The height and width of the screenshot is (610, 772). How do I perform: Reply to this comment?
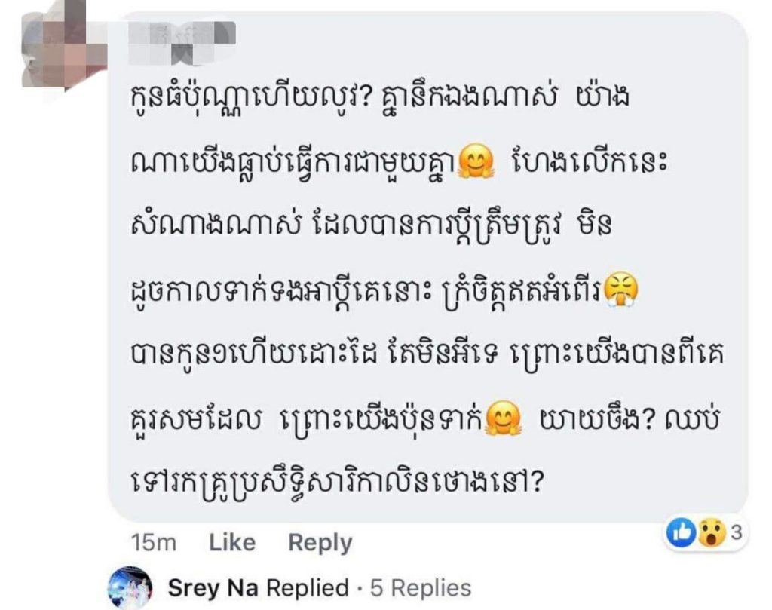tap(320, 544)
